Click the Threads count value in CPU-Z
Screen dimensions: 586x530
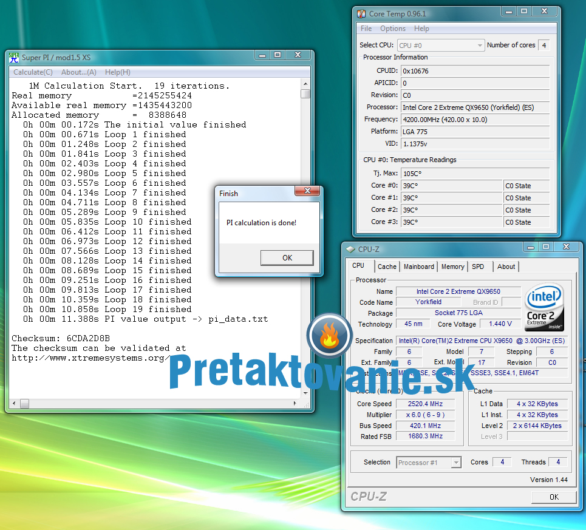click(x=557, y=462)
